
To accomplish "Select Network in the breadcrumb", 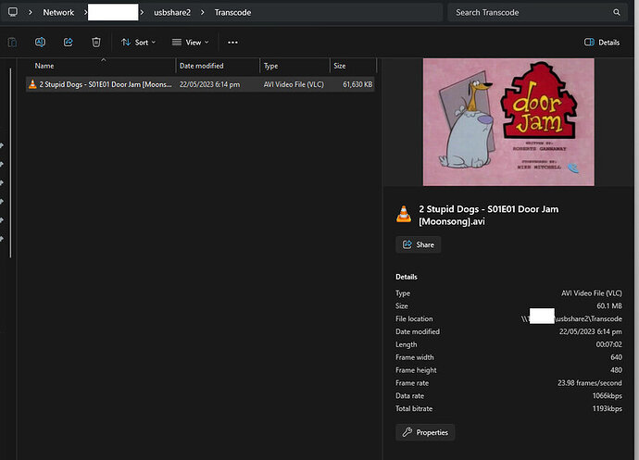I will 58,13.
